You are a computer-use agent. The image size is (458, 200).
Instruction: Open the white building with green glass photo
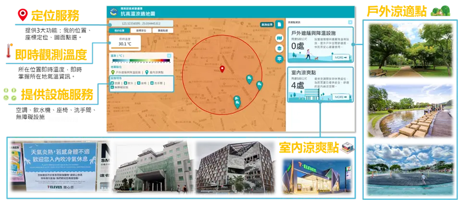click(152, 167)
